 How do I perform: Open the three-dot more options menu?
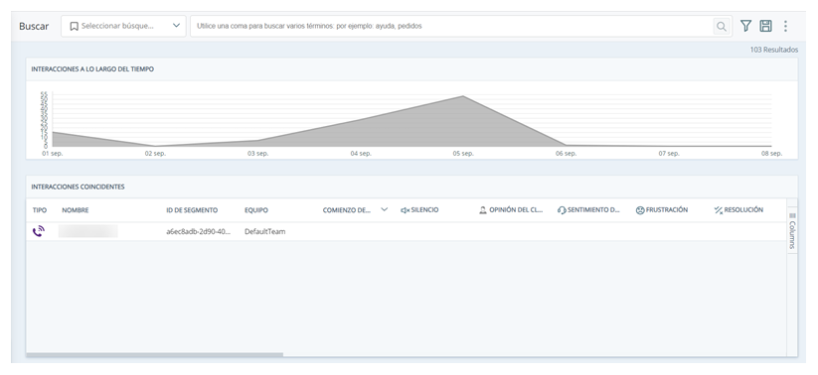click(x=785, y=26)
